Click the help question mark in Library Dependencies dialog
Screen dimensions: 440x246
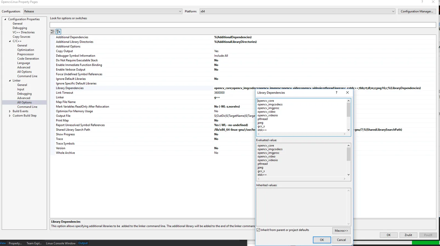pyautogui.click(x=336, y=93)
